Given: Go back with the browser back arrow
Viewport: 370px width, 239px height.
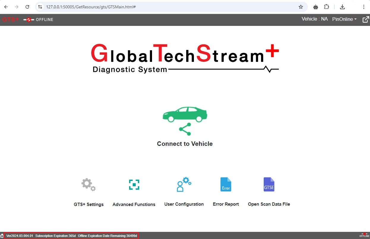Looking at the screenshot, I should click(x=6, y=7).
